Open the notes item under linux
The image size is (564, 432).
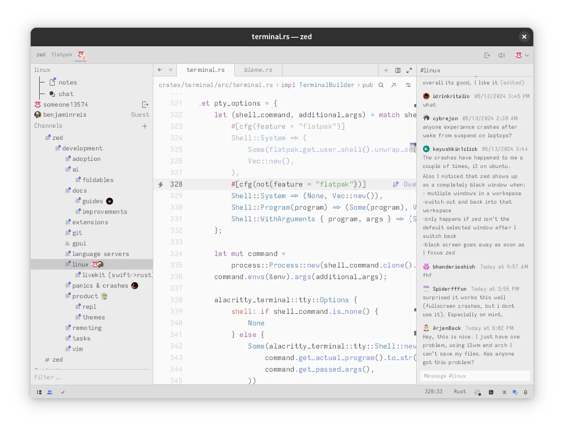(x=67, y=82)
